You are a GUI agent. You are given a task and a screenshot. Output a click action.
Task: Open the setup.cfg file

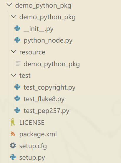coord(33,146)
